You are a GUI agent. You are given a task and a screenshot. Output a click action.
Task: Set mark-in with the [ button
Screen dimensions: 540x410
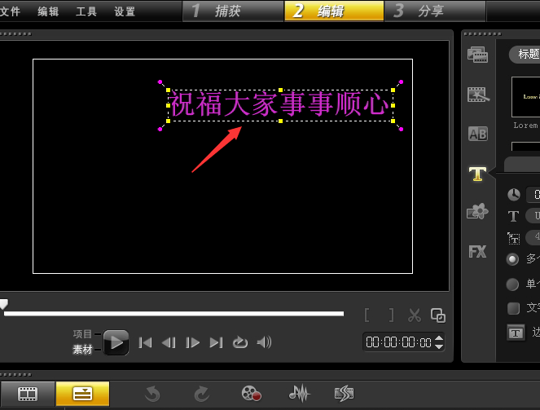click(367, 315)
